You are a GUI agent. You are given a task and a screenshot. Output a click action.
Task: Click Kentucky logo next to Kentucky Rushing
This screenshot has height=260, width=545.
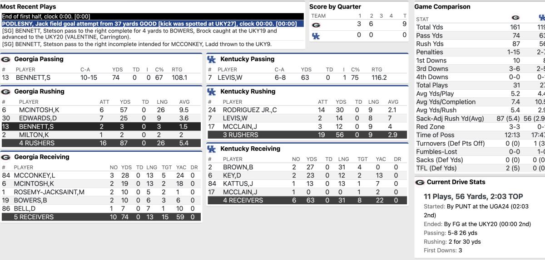click(211, 91)
